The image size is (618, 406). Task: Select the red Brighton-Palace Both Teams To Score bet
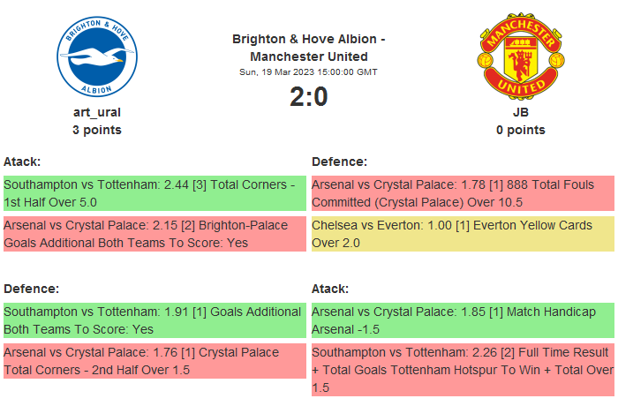154,234
